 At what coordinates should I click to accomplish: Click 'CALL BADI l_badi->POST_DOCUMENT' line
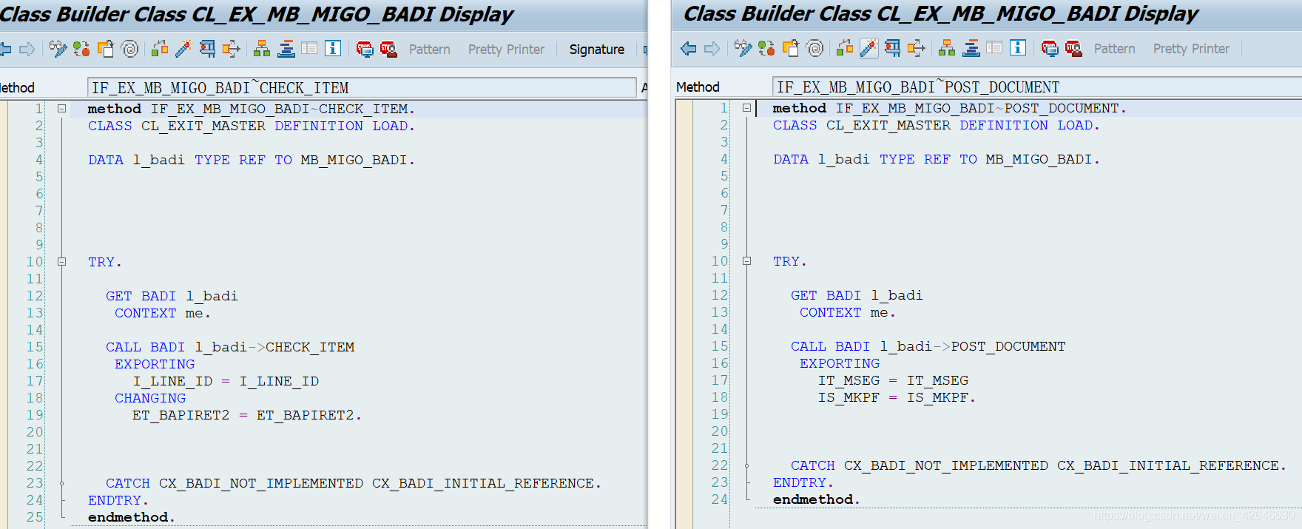point(928,346)
